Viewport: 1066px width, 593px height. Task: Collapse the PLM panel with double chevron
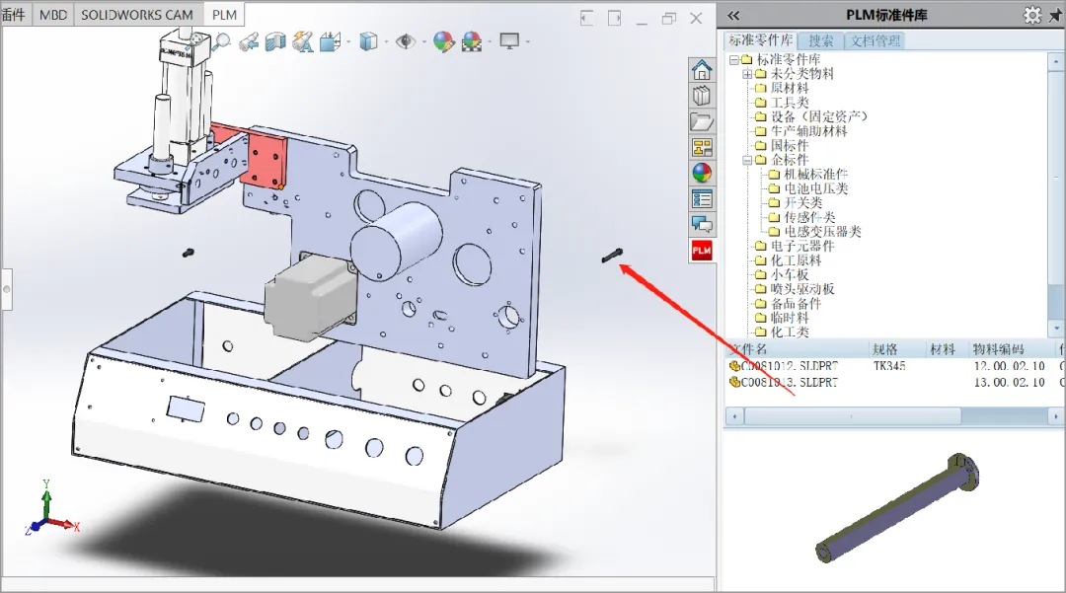733,15
